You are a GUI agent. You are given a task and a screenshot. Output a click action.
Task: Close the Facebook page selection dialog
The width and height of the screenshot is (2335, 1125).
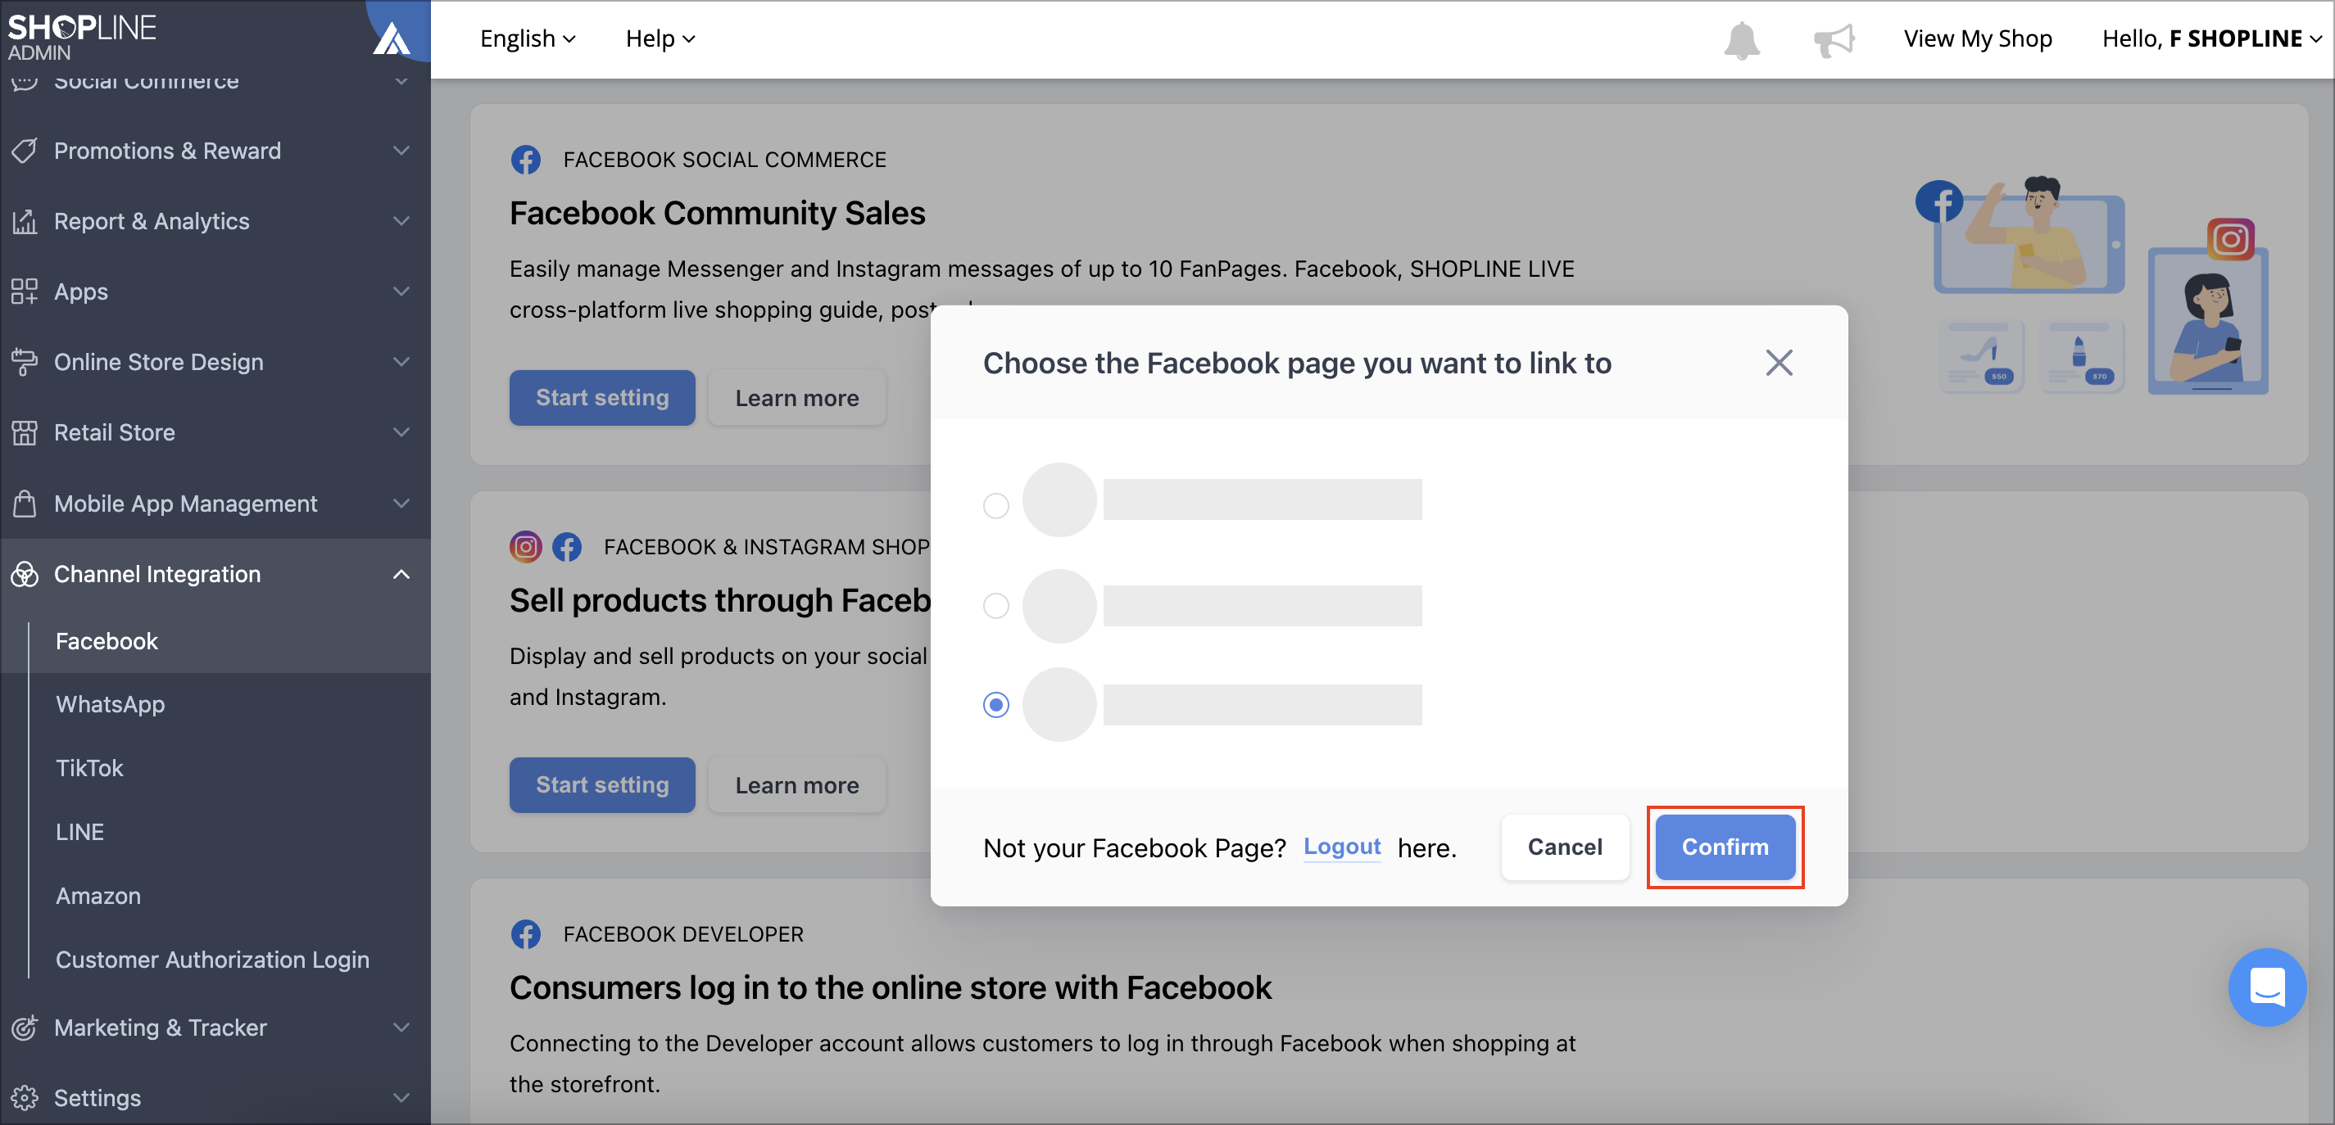(1779, 364)
